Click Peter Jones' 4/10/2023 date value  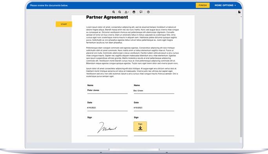click(91, 108)
